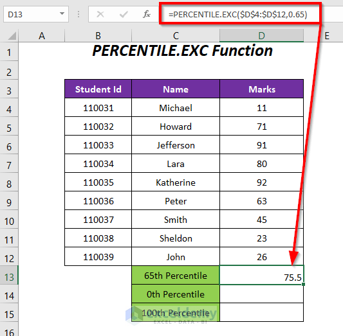Click the Cancel (X) formula bar icon
343x336 pixels.
click(100, 14)
